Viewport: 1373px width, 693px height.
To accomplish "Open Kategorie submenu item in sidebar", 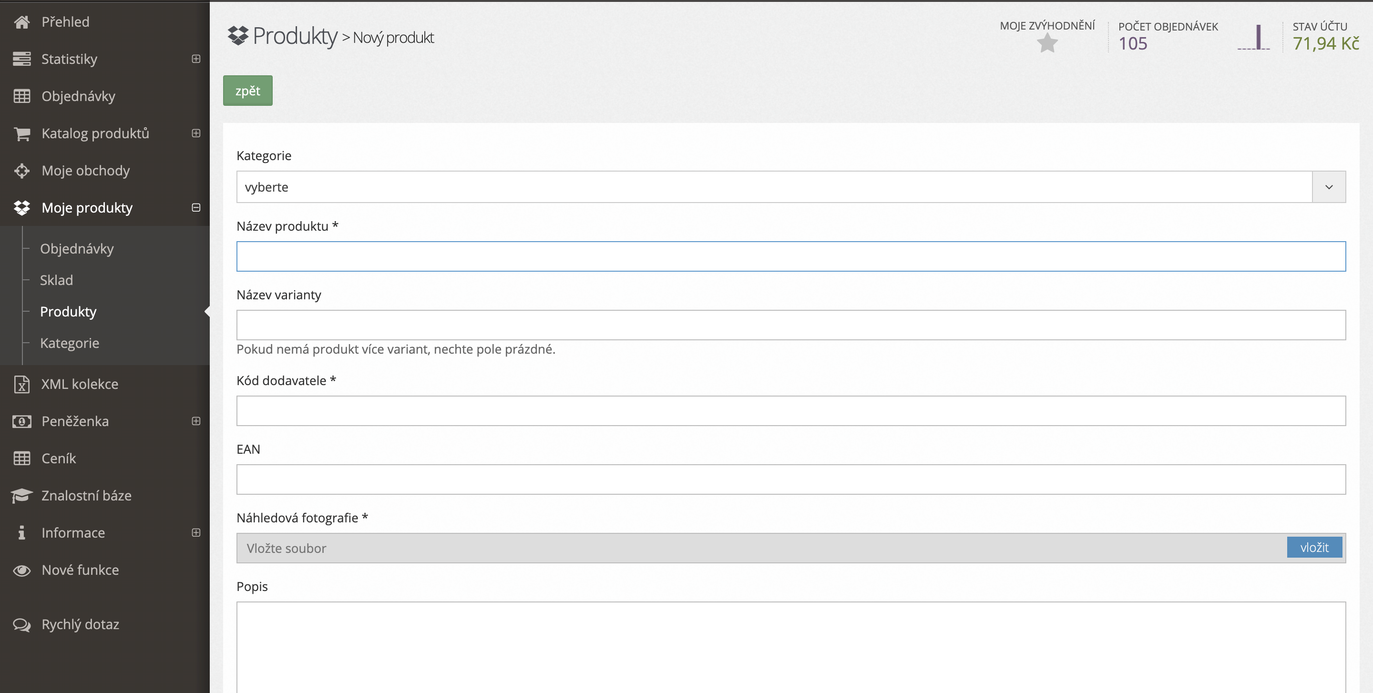I will point(70,343).
